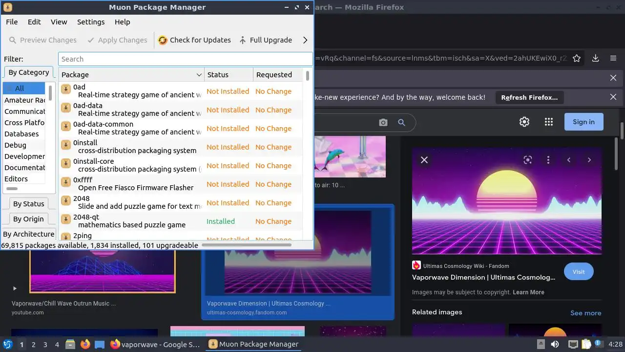Open Google quick settings gear icon
Image resolution: width=625 pixels, height=352 pixels.
pyautogui.click(x=524, y=122)
